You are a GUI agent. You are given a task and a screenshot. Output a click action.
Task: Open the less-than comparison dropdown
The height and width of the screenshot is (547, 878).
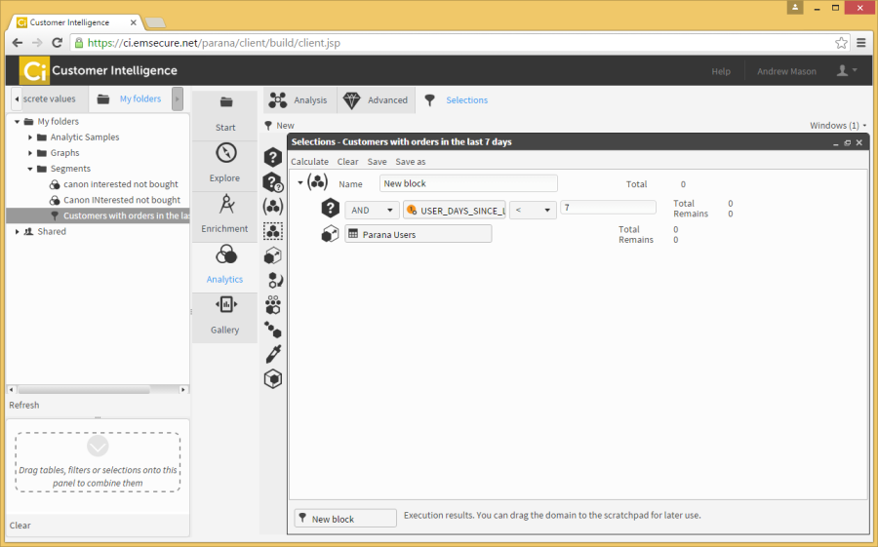click(533, 210)
